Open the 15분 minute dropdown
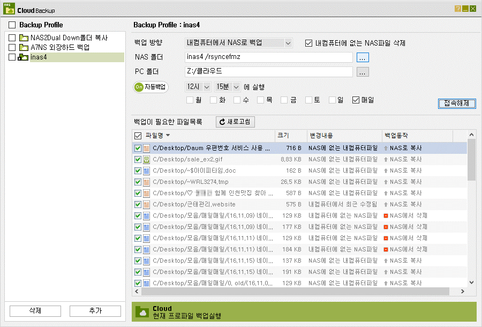482x327 pixels. (228, 87)
